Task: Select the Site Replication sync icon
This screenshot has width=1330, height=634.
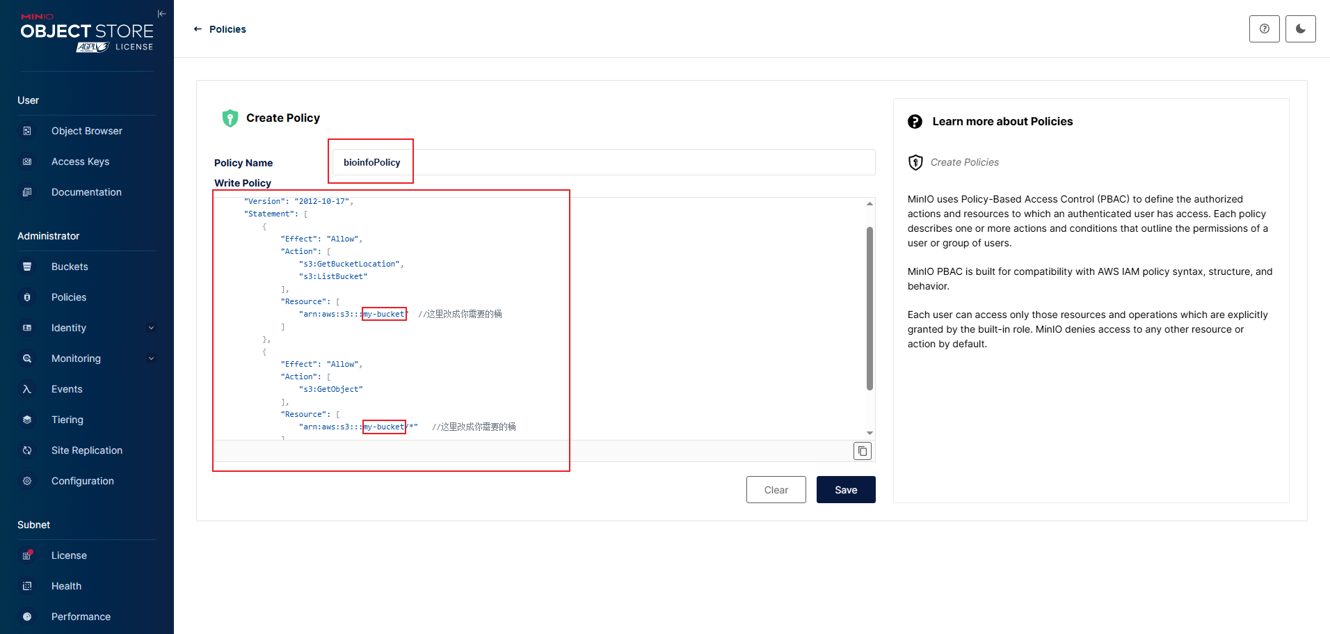Action: (27, 450)
